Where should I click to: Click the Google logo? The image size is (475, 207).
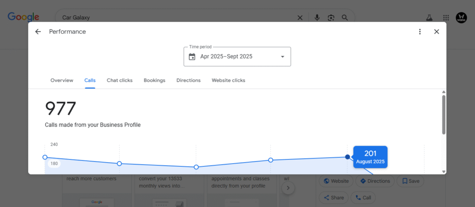[23, 18]
